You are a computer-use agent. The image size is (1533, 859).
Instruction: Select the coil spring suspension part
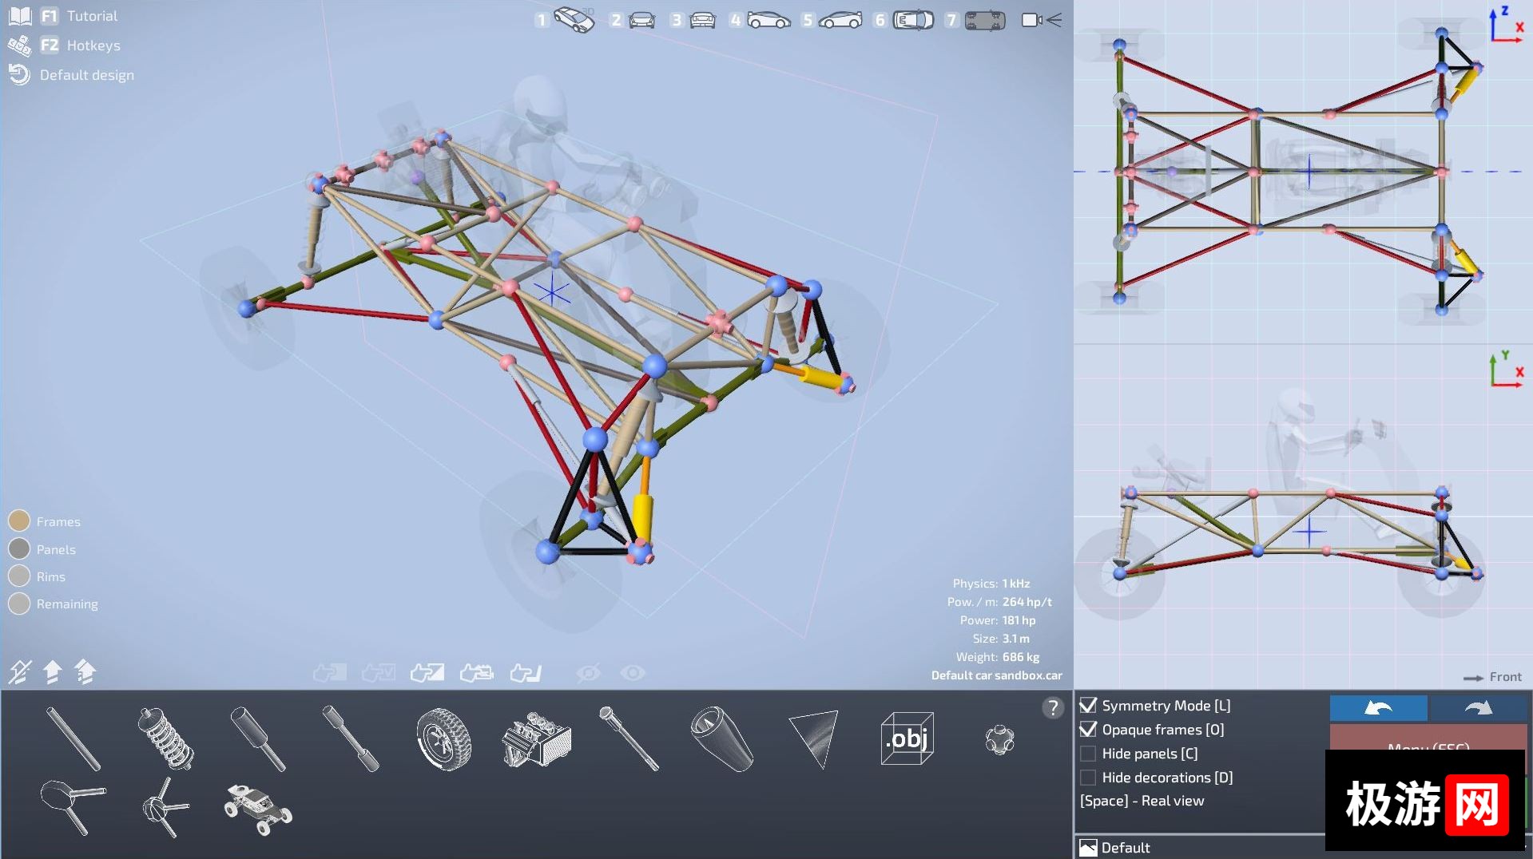tap(166, 738)
